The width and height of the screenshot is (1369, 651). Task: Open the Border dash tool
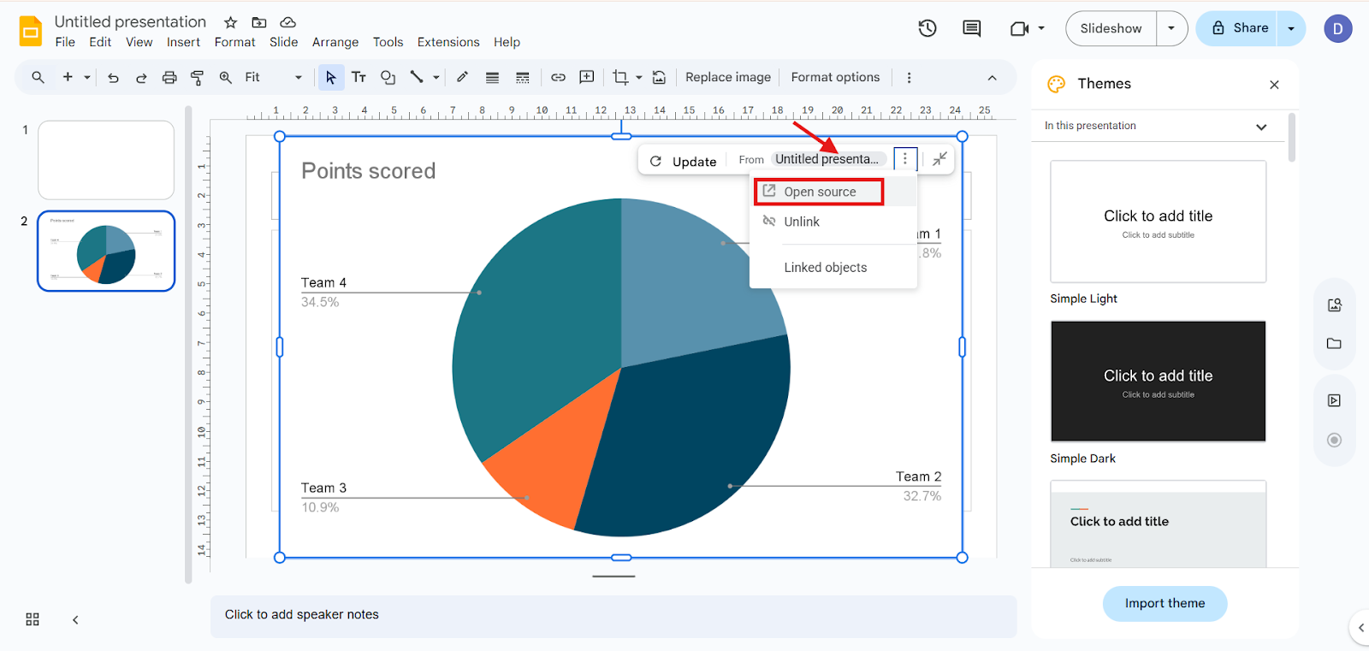[523, 78]
